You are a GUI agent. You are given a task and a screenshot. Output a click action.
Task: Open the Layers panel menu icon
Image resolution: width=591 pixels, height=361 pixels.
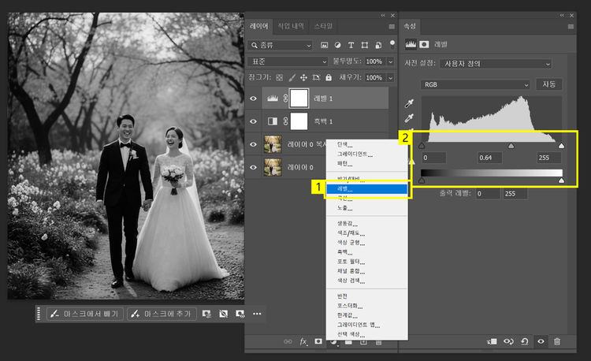point(391,25)
